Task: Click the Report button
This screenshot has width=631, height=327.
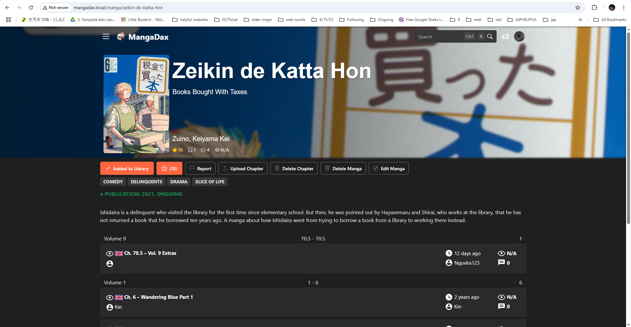Action: 200,169
